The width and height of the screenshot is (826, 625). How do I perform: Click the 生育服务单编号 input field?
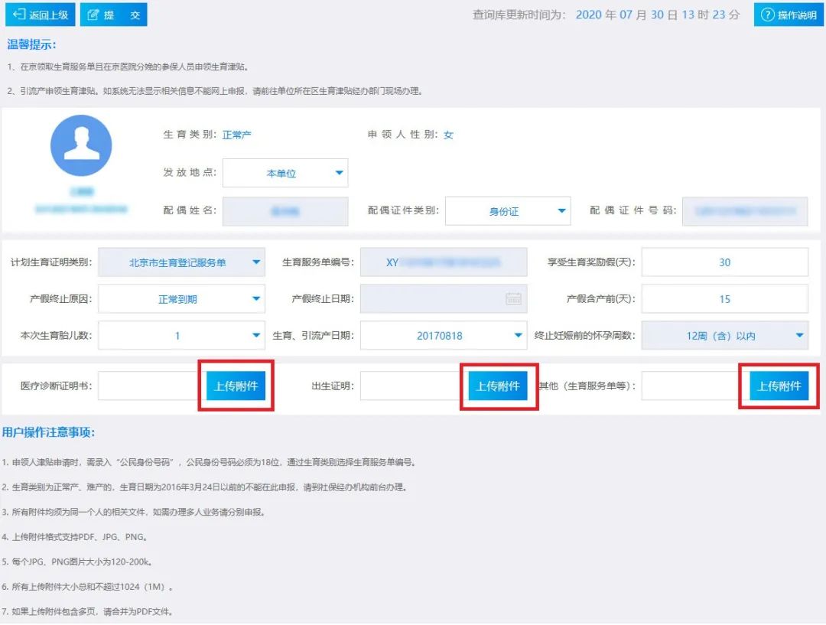coord(443,262)
